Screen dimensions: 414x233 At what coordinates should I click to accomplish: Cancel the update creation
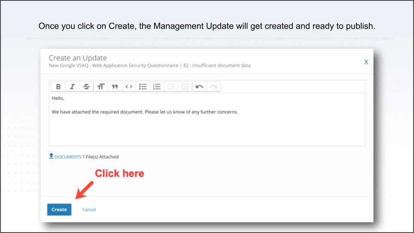pos(89,209)
